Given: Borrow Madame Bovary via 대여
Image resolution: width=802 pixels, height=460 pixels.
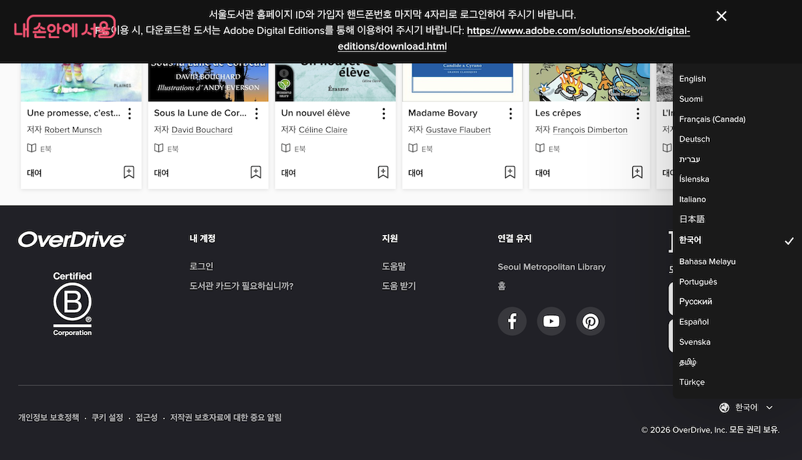Looking at the screenshot, I should point(416,173).
